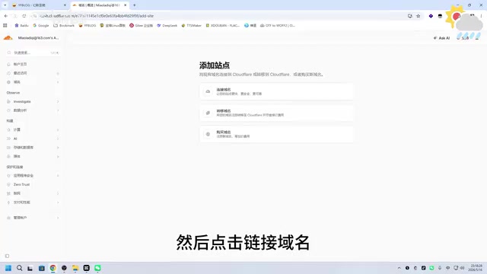Expand the compute (计算) row chevron

[58, 130]
